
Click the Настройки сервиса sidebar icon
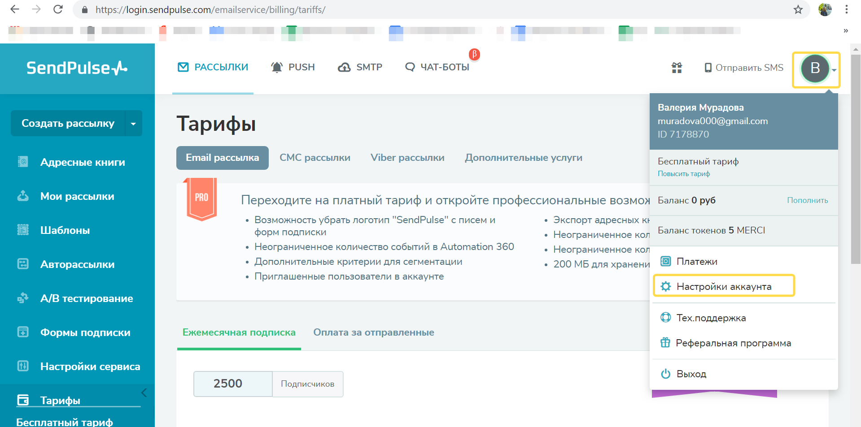[x=23, y=366]
